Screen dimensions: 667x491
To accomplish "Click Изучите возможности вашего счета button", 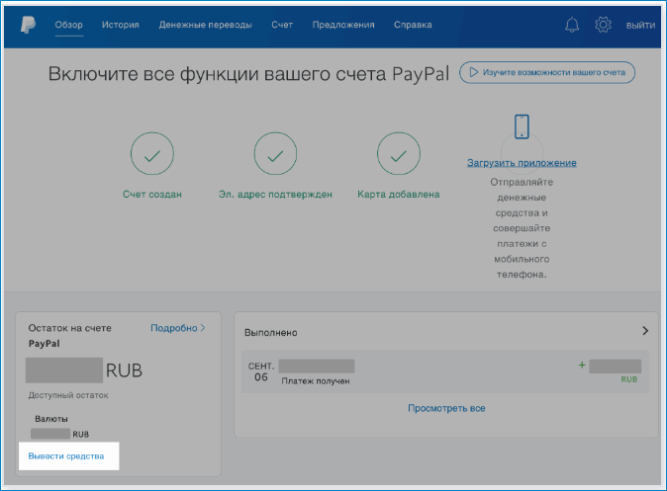I will (547, 73).
